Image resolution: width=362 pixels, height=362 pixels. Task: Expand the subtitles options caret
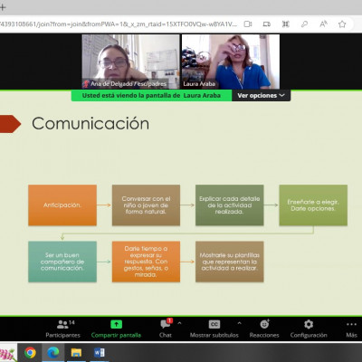(x=239, y=323)
